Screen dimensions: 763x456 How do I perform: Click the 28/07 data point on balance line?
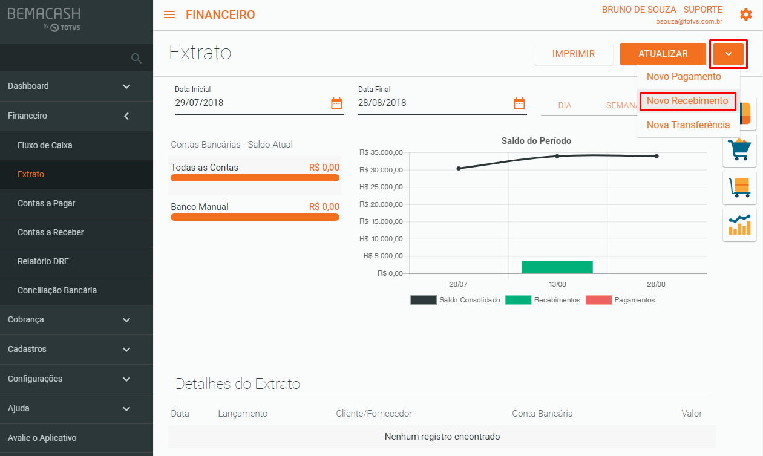(459, 168)
